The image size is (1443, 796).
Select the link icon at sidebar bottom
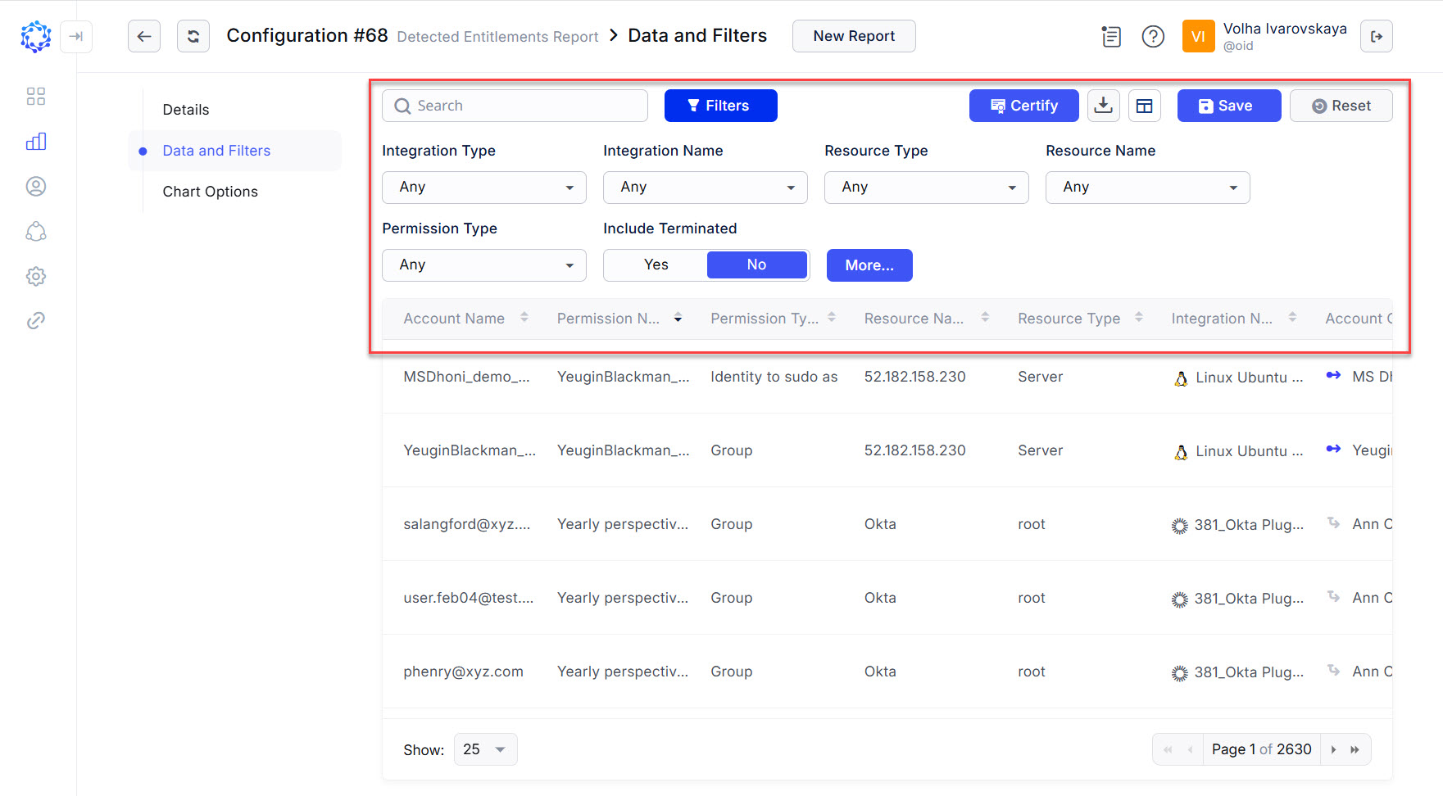pyautogui.click(x=35, y=320)
